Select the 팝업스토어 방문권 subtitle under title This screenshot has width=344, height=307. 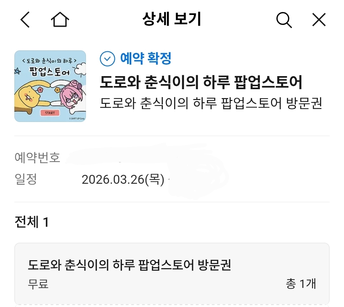click(211, 103)
